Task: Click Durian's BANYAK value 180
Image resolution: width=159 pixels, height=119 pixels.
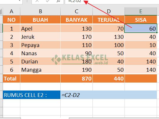Action: pos(77,61)
